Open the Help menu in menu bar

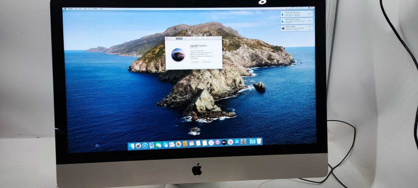click(101, 9)
